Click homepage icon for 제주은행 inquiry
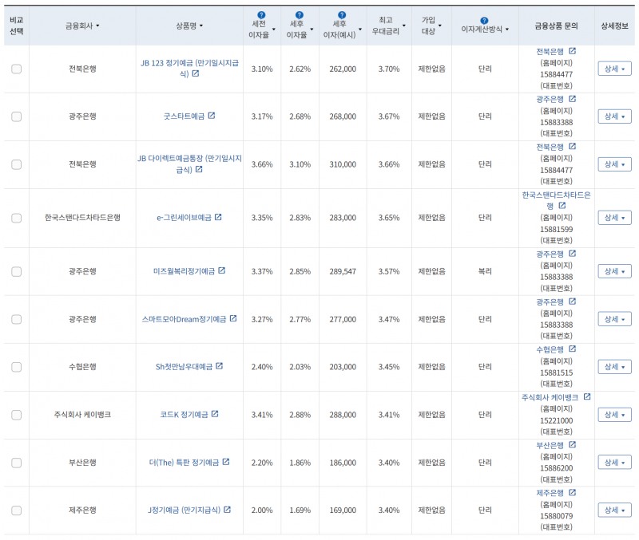Viewport: 639px width, 540px height. click(572, 493)
